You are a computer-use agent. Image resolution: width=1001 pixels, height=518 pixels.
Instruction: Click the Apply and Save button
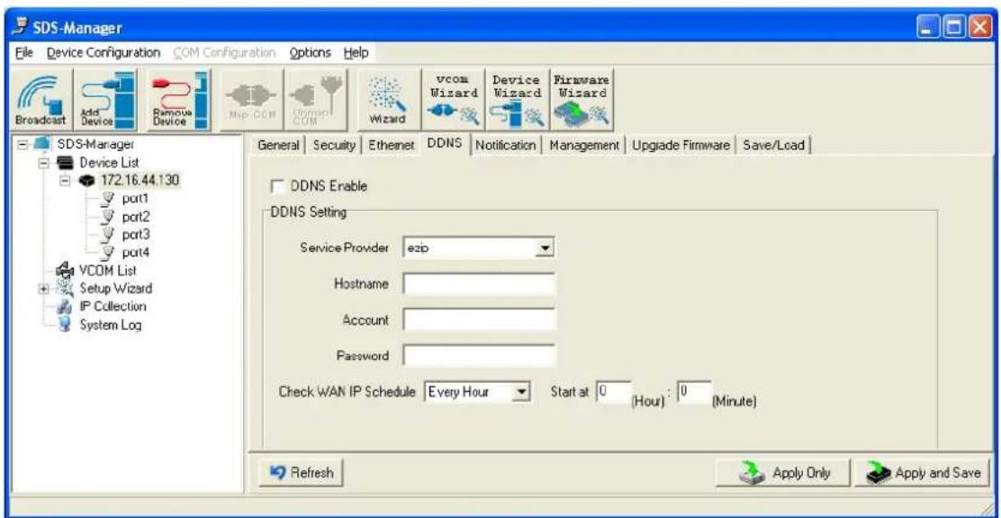pyautogui.click(x=923, y=473)
